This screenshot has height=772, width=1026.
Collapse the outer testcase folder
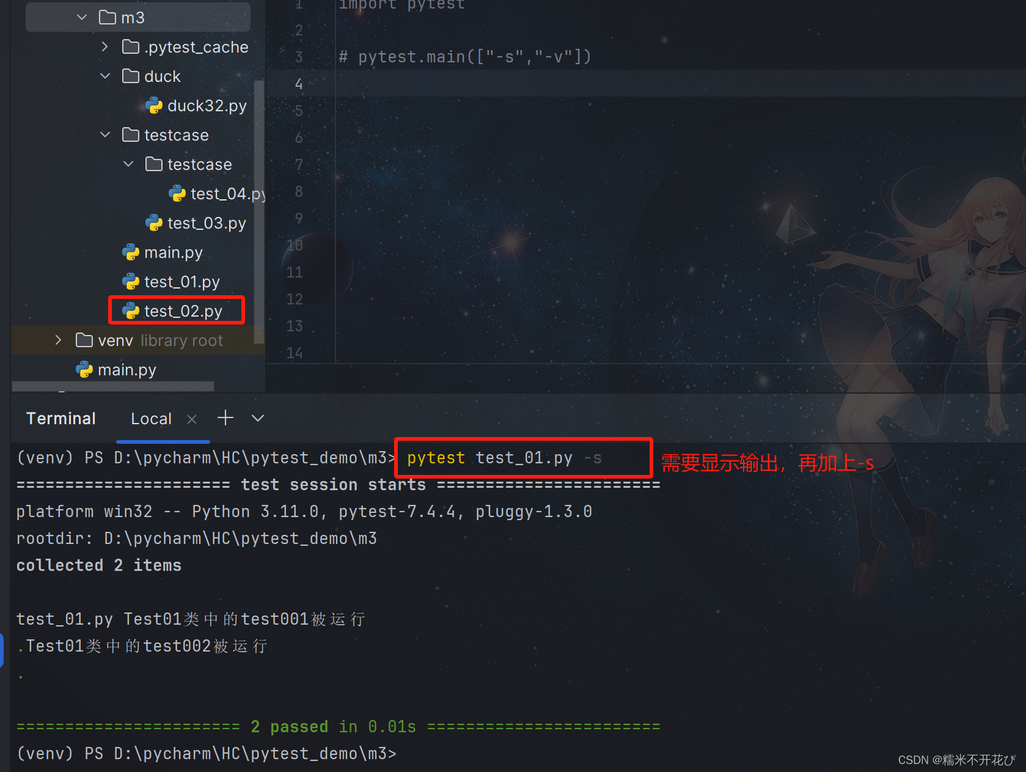pyautogui.click(x=105, y=135)
